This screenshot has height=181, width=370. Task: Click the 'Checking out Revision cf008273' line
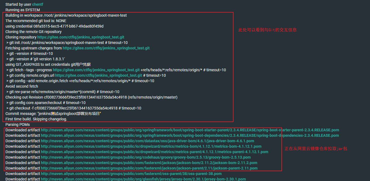click(x=91, y=97)
